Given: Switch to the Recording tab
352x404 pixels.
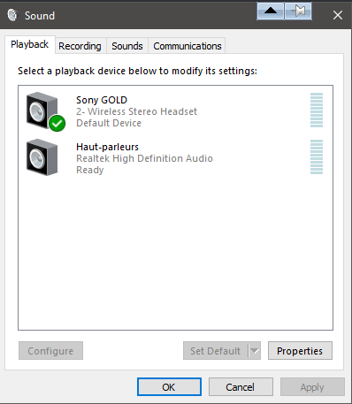Looking at the screenshot, I should [x=80, y=46].
